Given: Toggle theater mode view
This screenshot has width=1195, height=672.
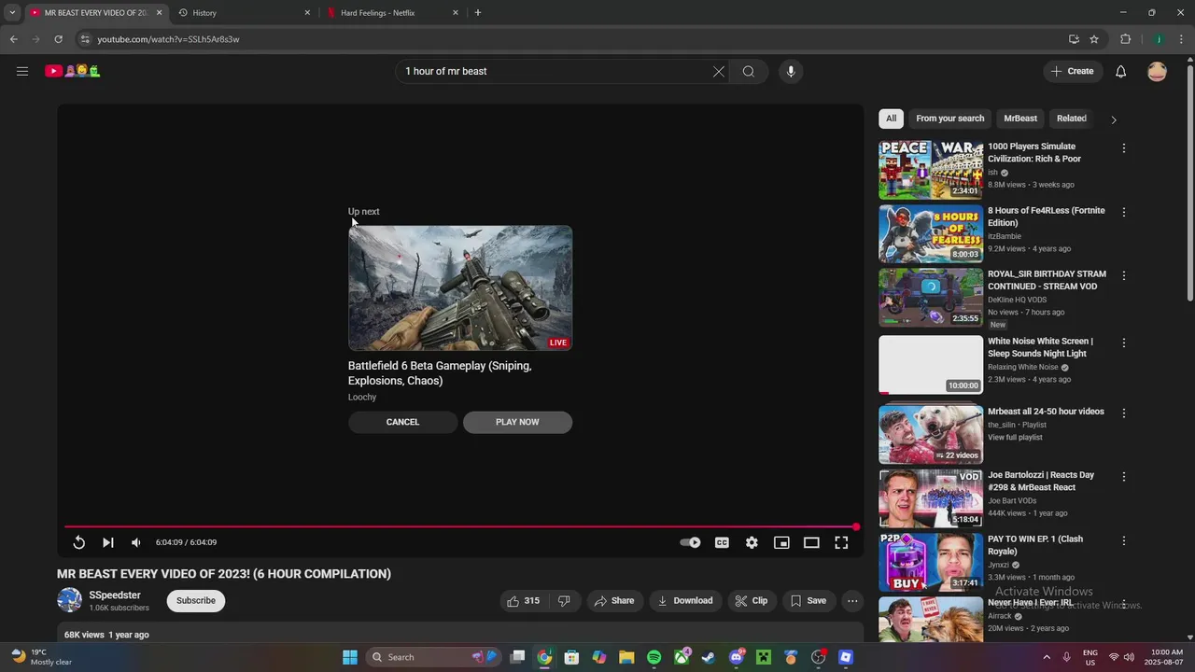Looking at the screenshot, I should point(811,542).
